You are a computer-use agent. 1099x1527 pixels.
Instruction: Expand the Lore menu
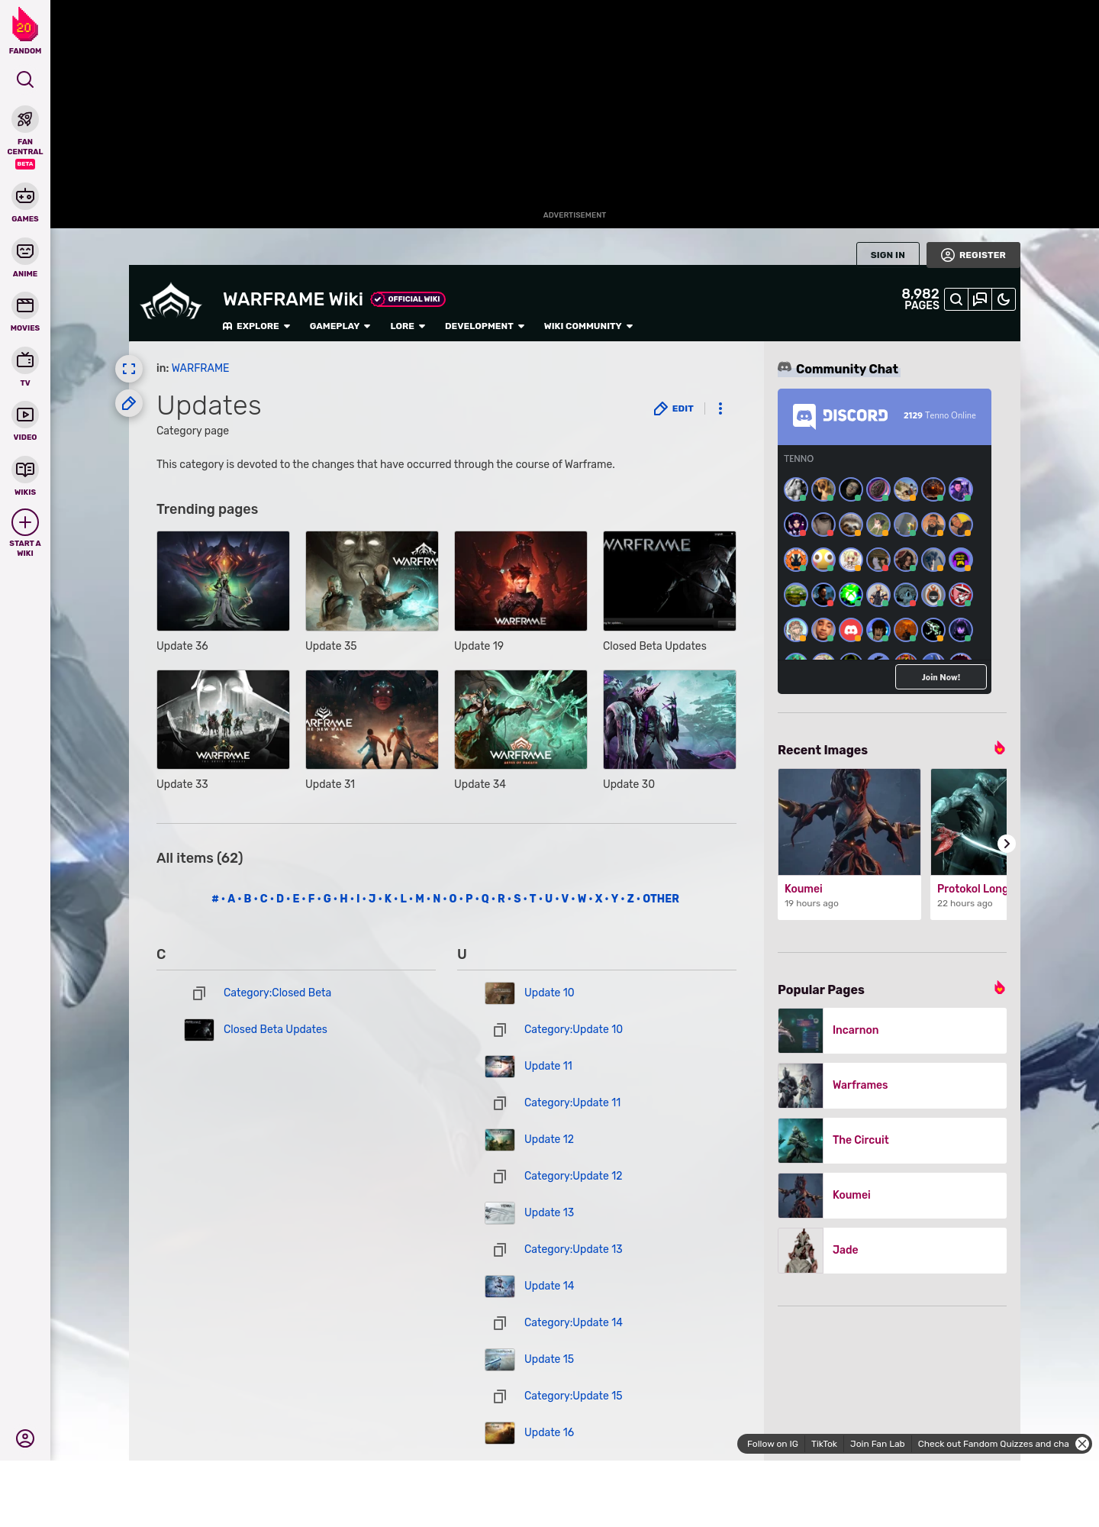coord(408,326)
